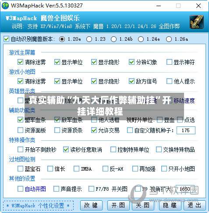The image size is (209, 213).
Task: Uncheck 读秒任意取消 checkbox
Action: point(66,150)
